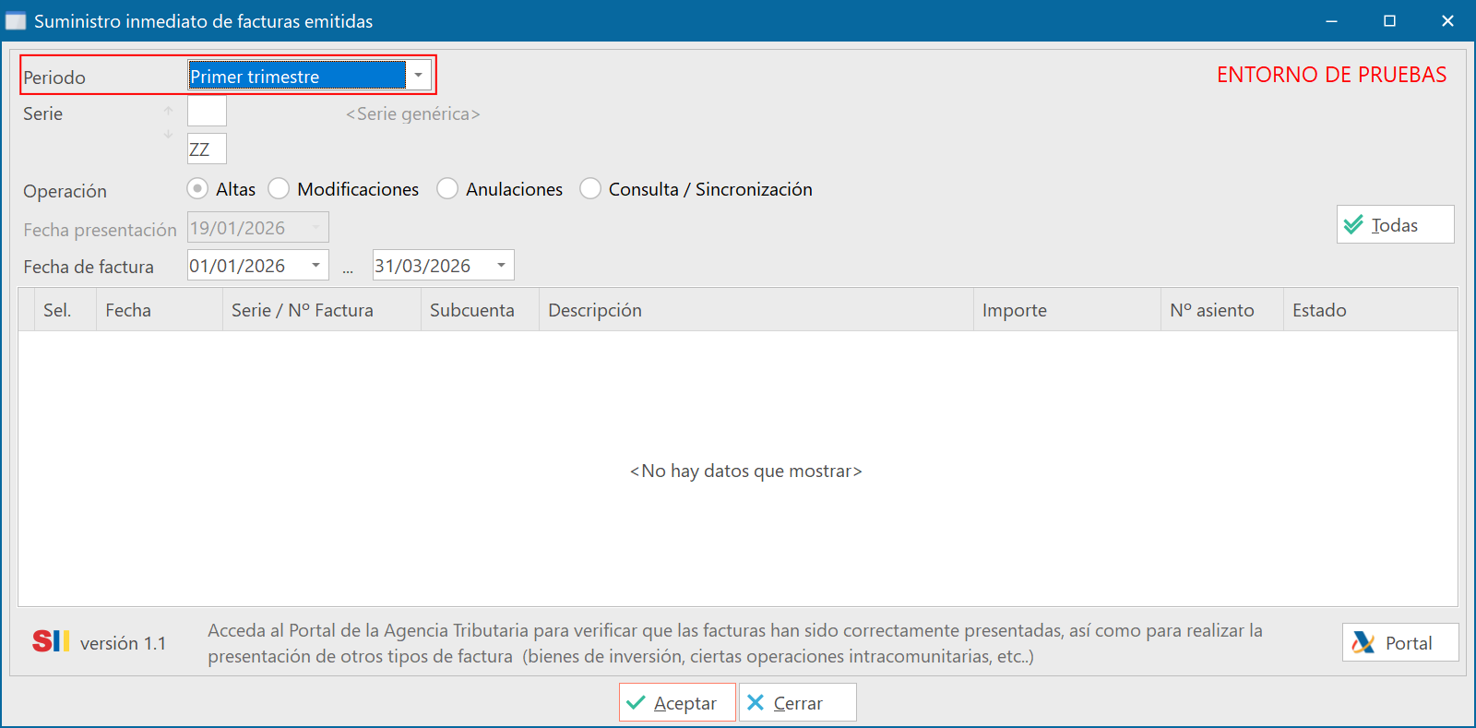The height and width of the screenshot is (728, 1476).
Task: Click the Serie down arrow icon
Action: pos(168,134)
